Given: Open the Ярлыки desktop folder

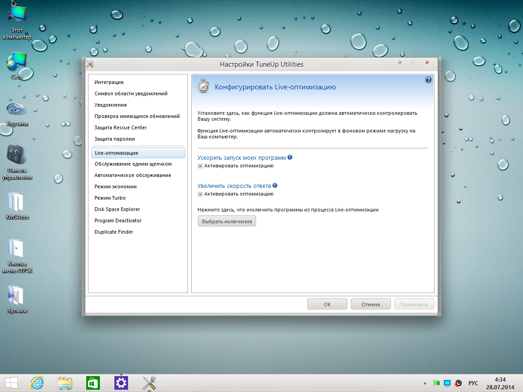Looking at the screenshot, I should pyautogui.click(x=17, y=299).
